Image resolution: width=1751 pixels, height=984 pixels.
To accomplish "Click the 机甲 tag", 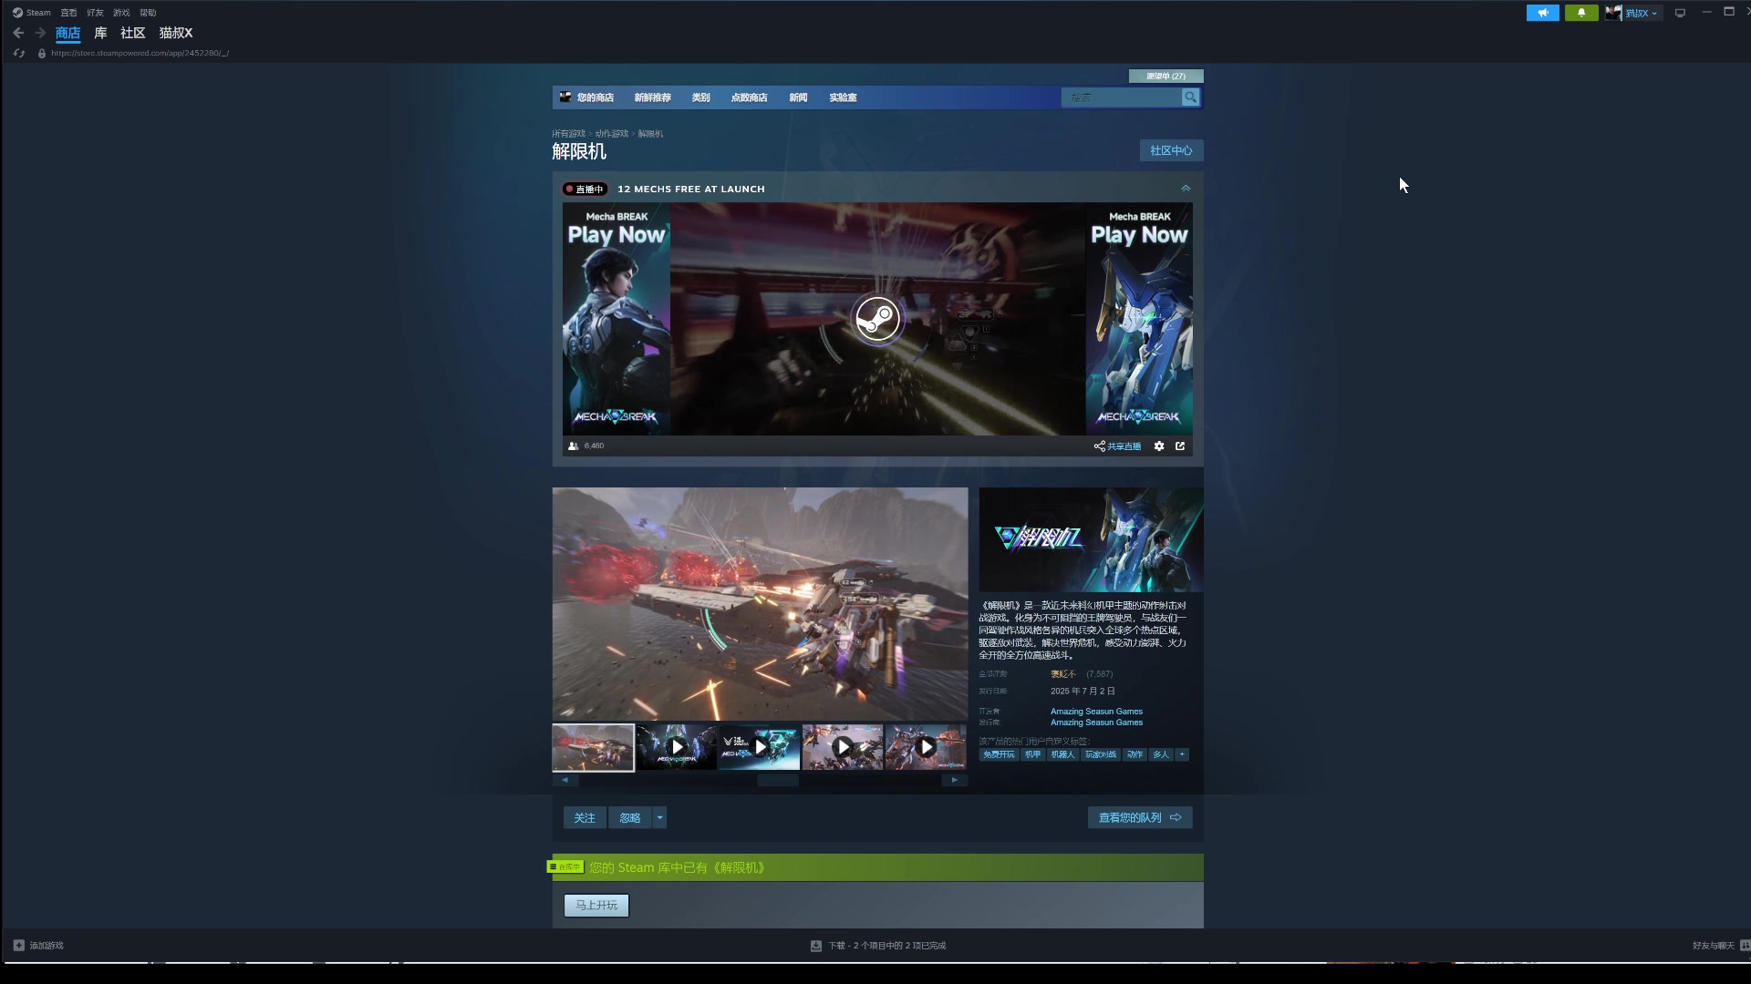I will [x=1032, y=754].
